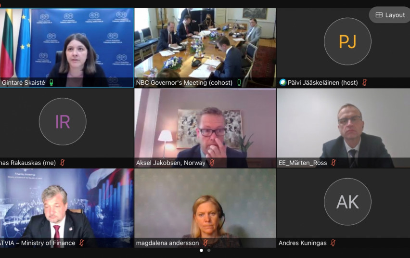410x258 pixels.
Task: Select the AK avatar circle
Action: [x=347, y=202]
